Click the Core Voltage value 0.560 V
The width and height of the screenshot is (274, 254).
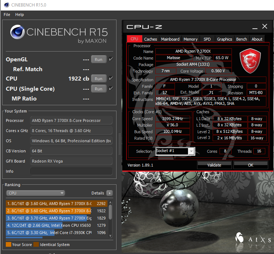click(x=218, y=71)
